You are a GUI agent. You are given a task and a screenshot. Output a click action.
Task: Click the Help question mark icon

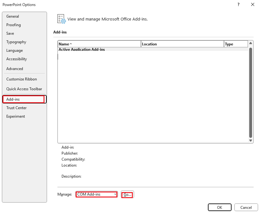[238, 4]
